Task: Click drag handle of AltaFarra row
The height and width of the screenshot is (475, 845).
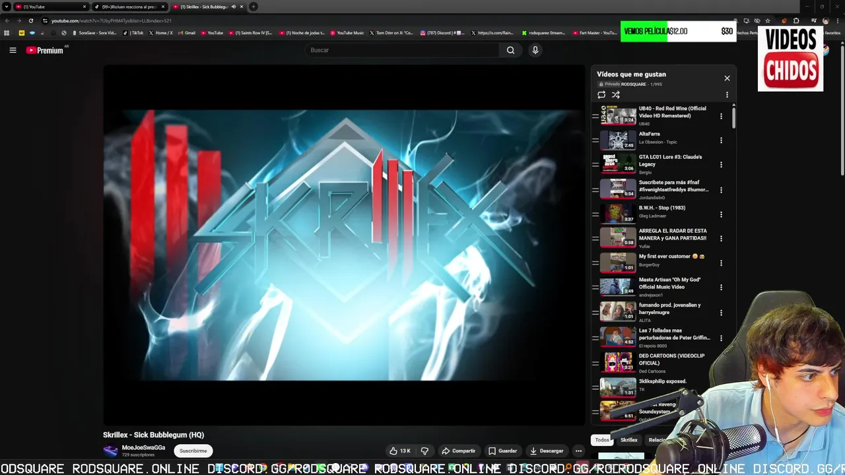Action: [x=595, y=141]
